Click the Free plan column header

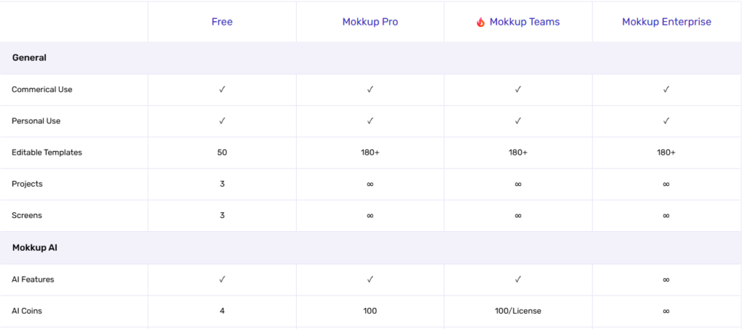point(222,22)
